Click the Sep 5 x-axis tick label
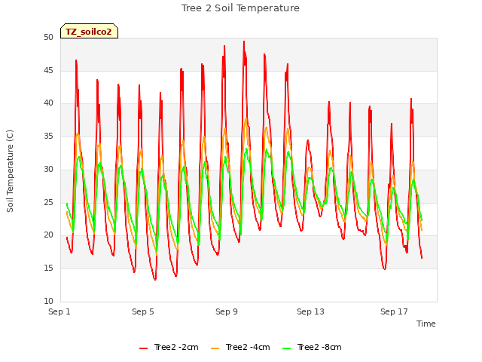This screenshot has width=482, height=362. pos(143,311)
